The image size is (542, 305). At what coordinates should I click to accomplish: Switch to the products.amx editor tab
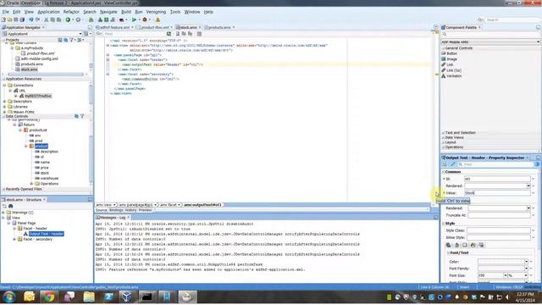pos(219,27)
